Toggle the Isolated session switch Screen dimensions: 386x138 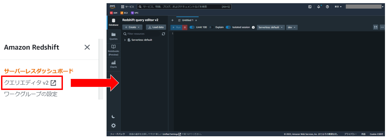pyautogui.click(x=228, y=27)
